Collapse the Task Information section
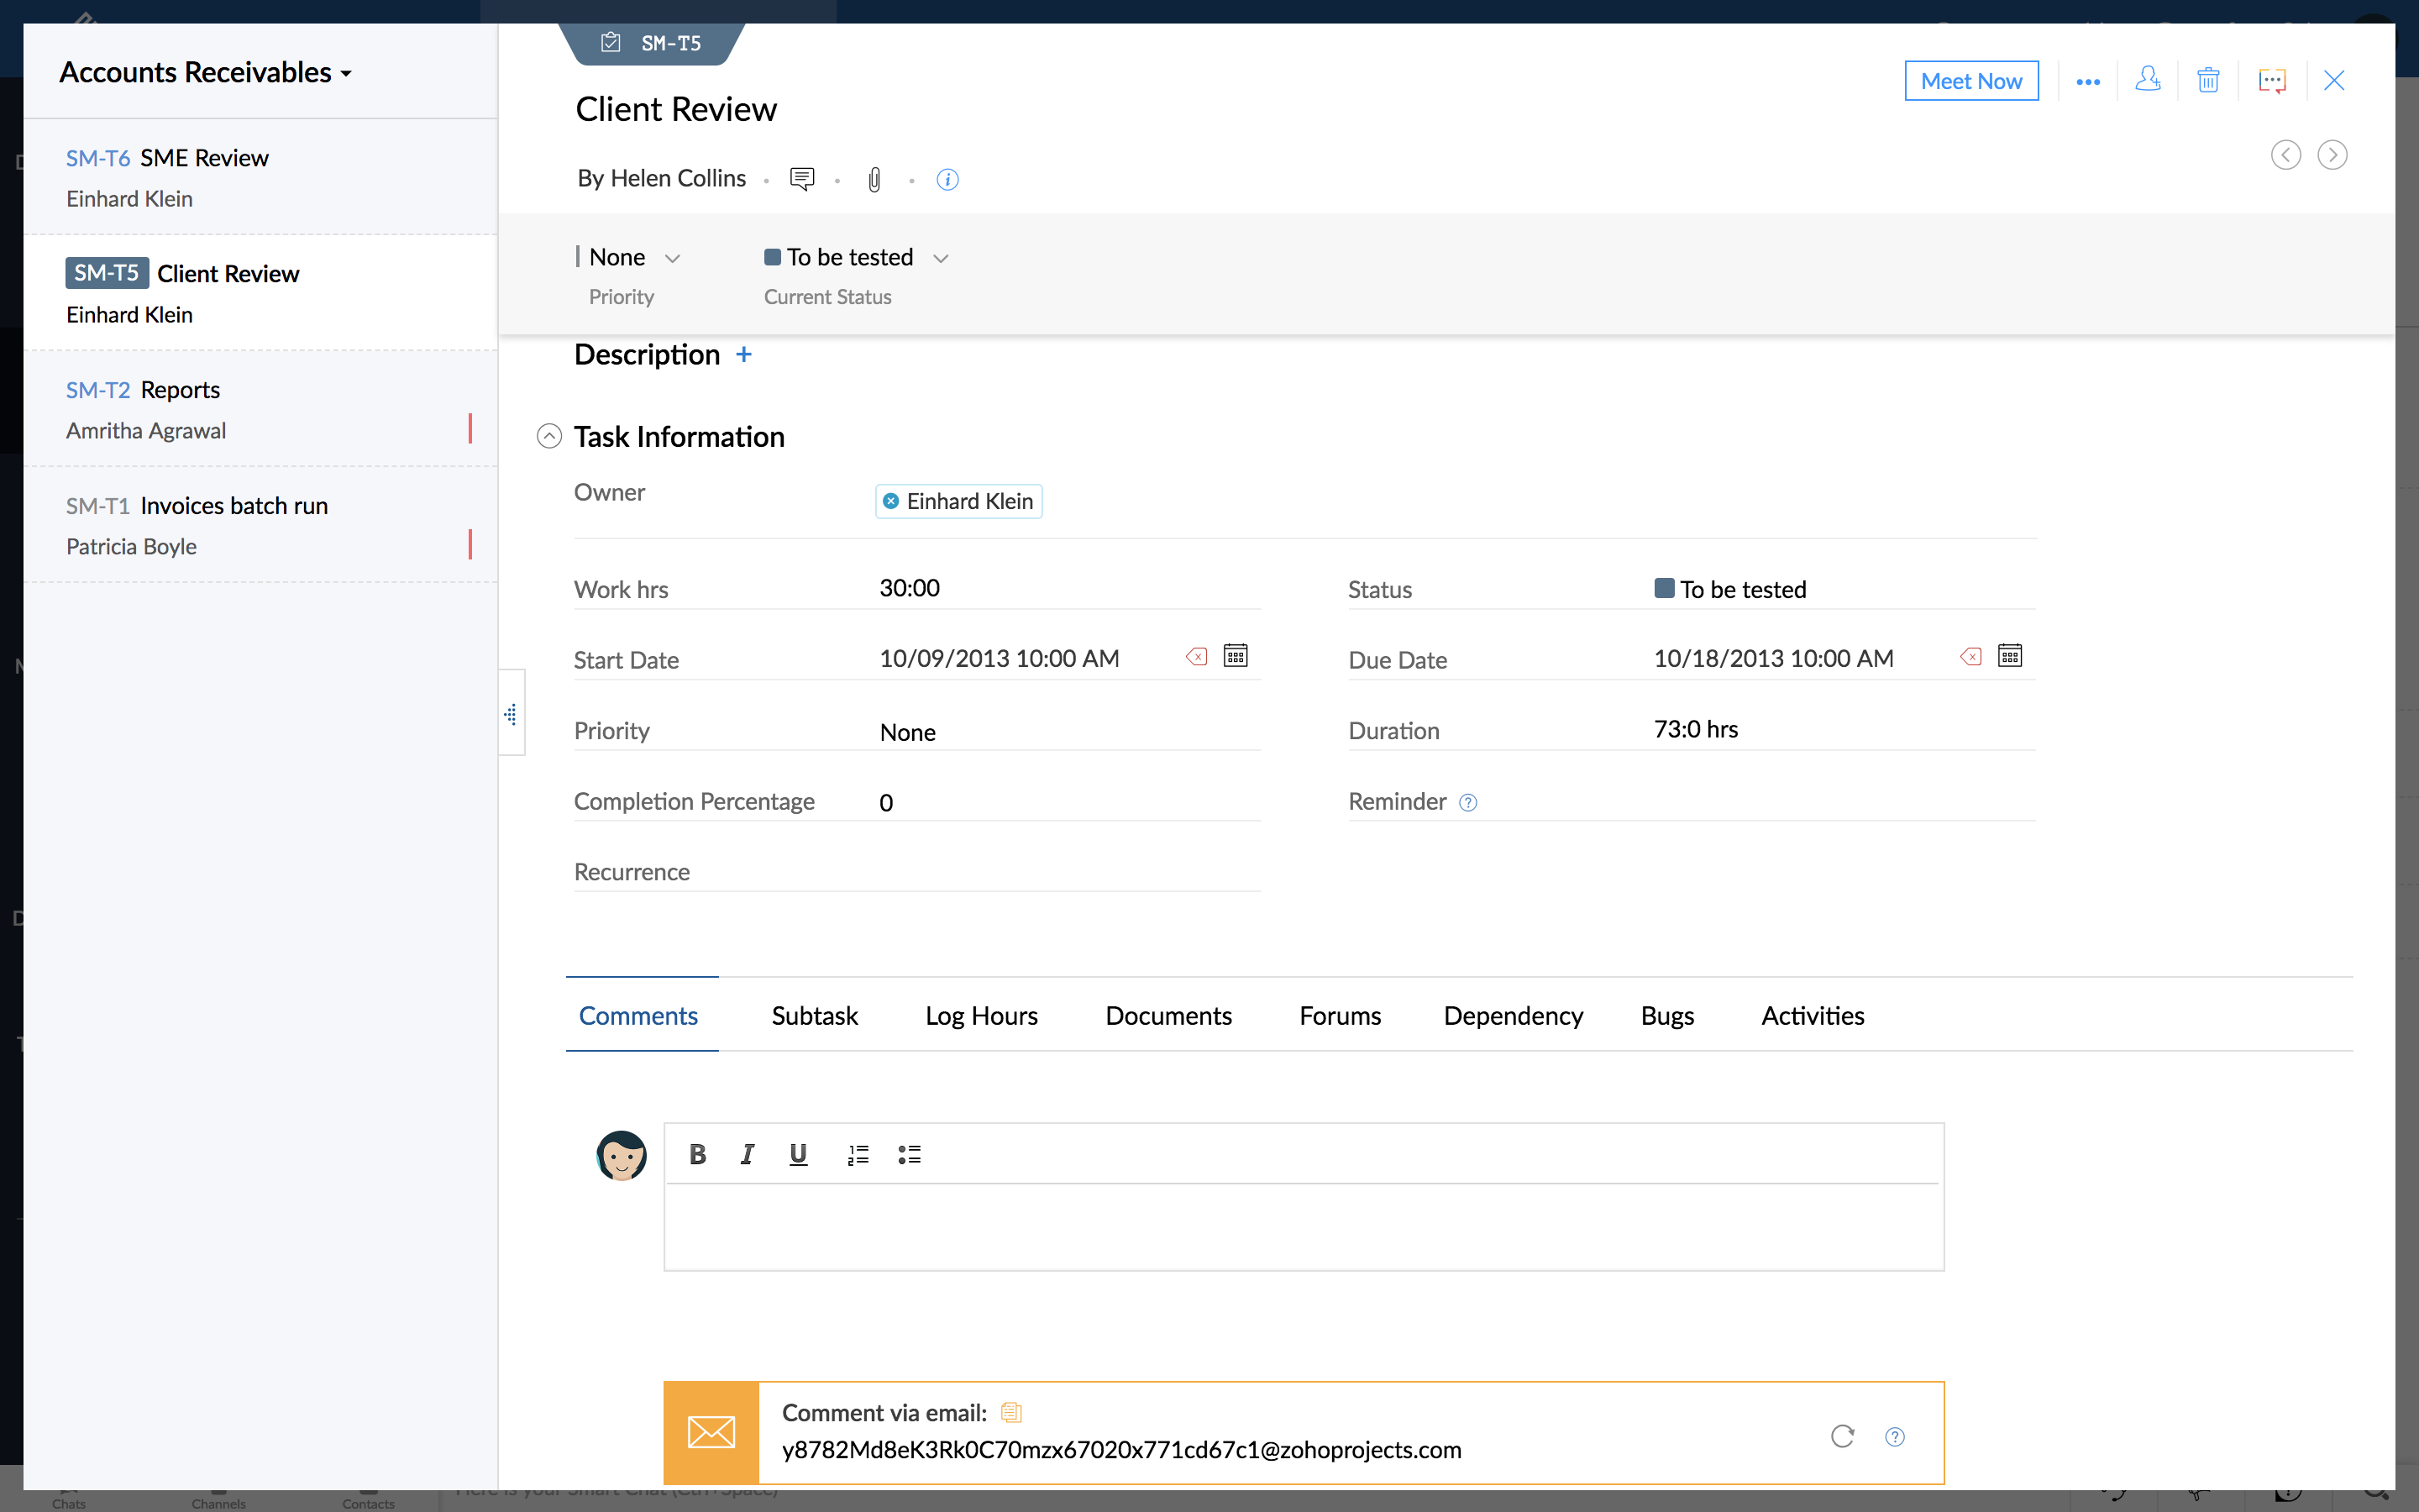 (548, 437)
